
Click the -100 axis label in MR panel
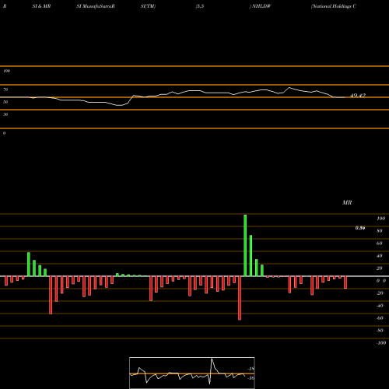(381, 343)
